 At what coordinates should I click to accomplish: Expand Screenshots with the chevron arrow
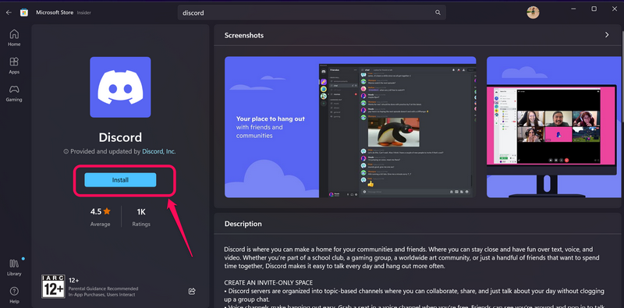607,35
